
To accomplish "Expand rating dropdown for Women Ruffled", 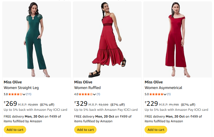I will click(94, 94).
